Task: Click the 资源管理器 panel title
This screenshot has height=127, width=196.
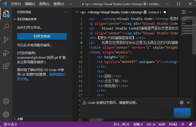Action: click(24, 12)
